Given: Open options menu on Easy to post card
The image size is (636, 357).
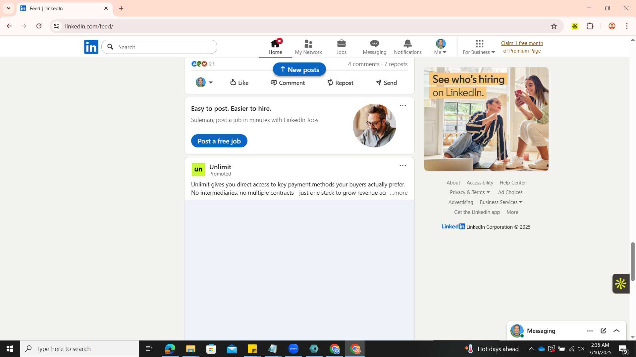Looking at the screenshot, I should click(x=403, y=106).
